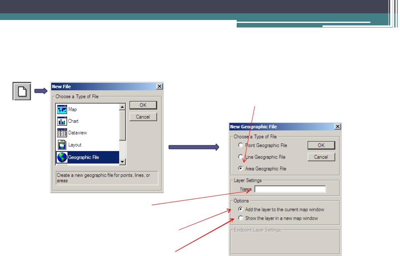Close the New File dialog
400x256 pixels.
pyautogui.click(x=160, y=87)
